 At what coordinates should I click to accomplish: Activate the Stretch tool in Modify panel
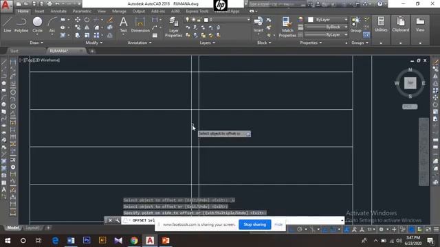coord(78,35)
